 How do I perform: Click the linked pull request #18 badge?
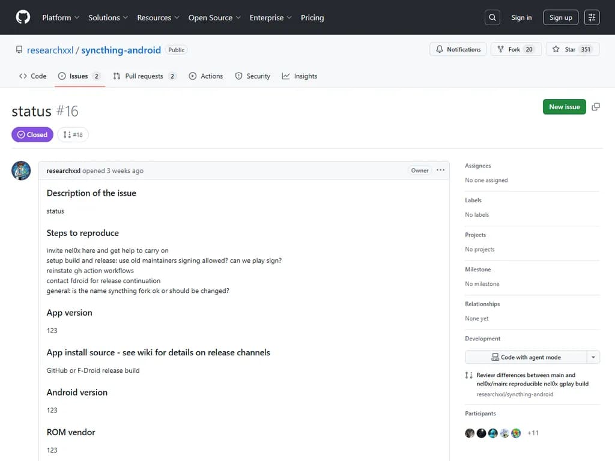click(73, 134)
